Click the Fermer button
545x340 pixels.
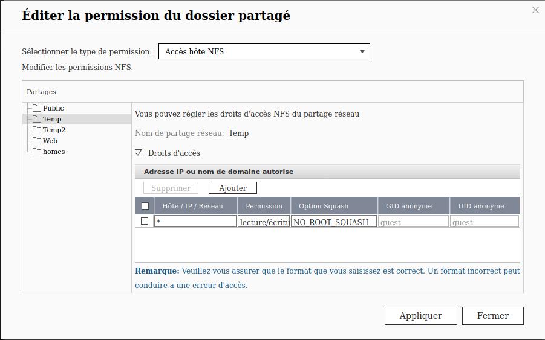(x=492, y=316)
